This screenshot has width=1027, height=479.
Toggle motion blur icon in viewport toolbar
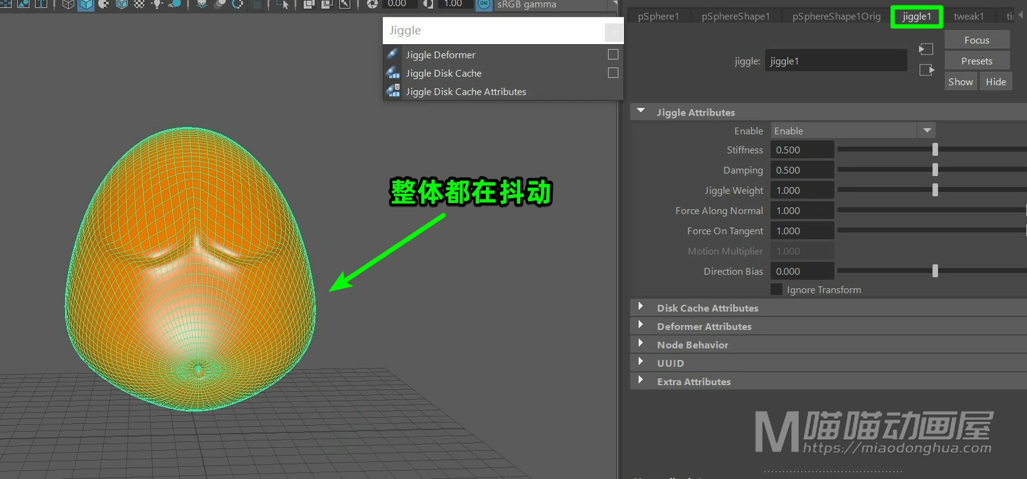click(220, 4)
